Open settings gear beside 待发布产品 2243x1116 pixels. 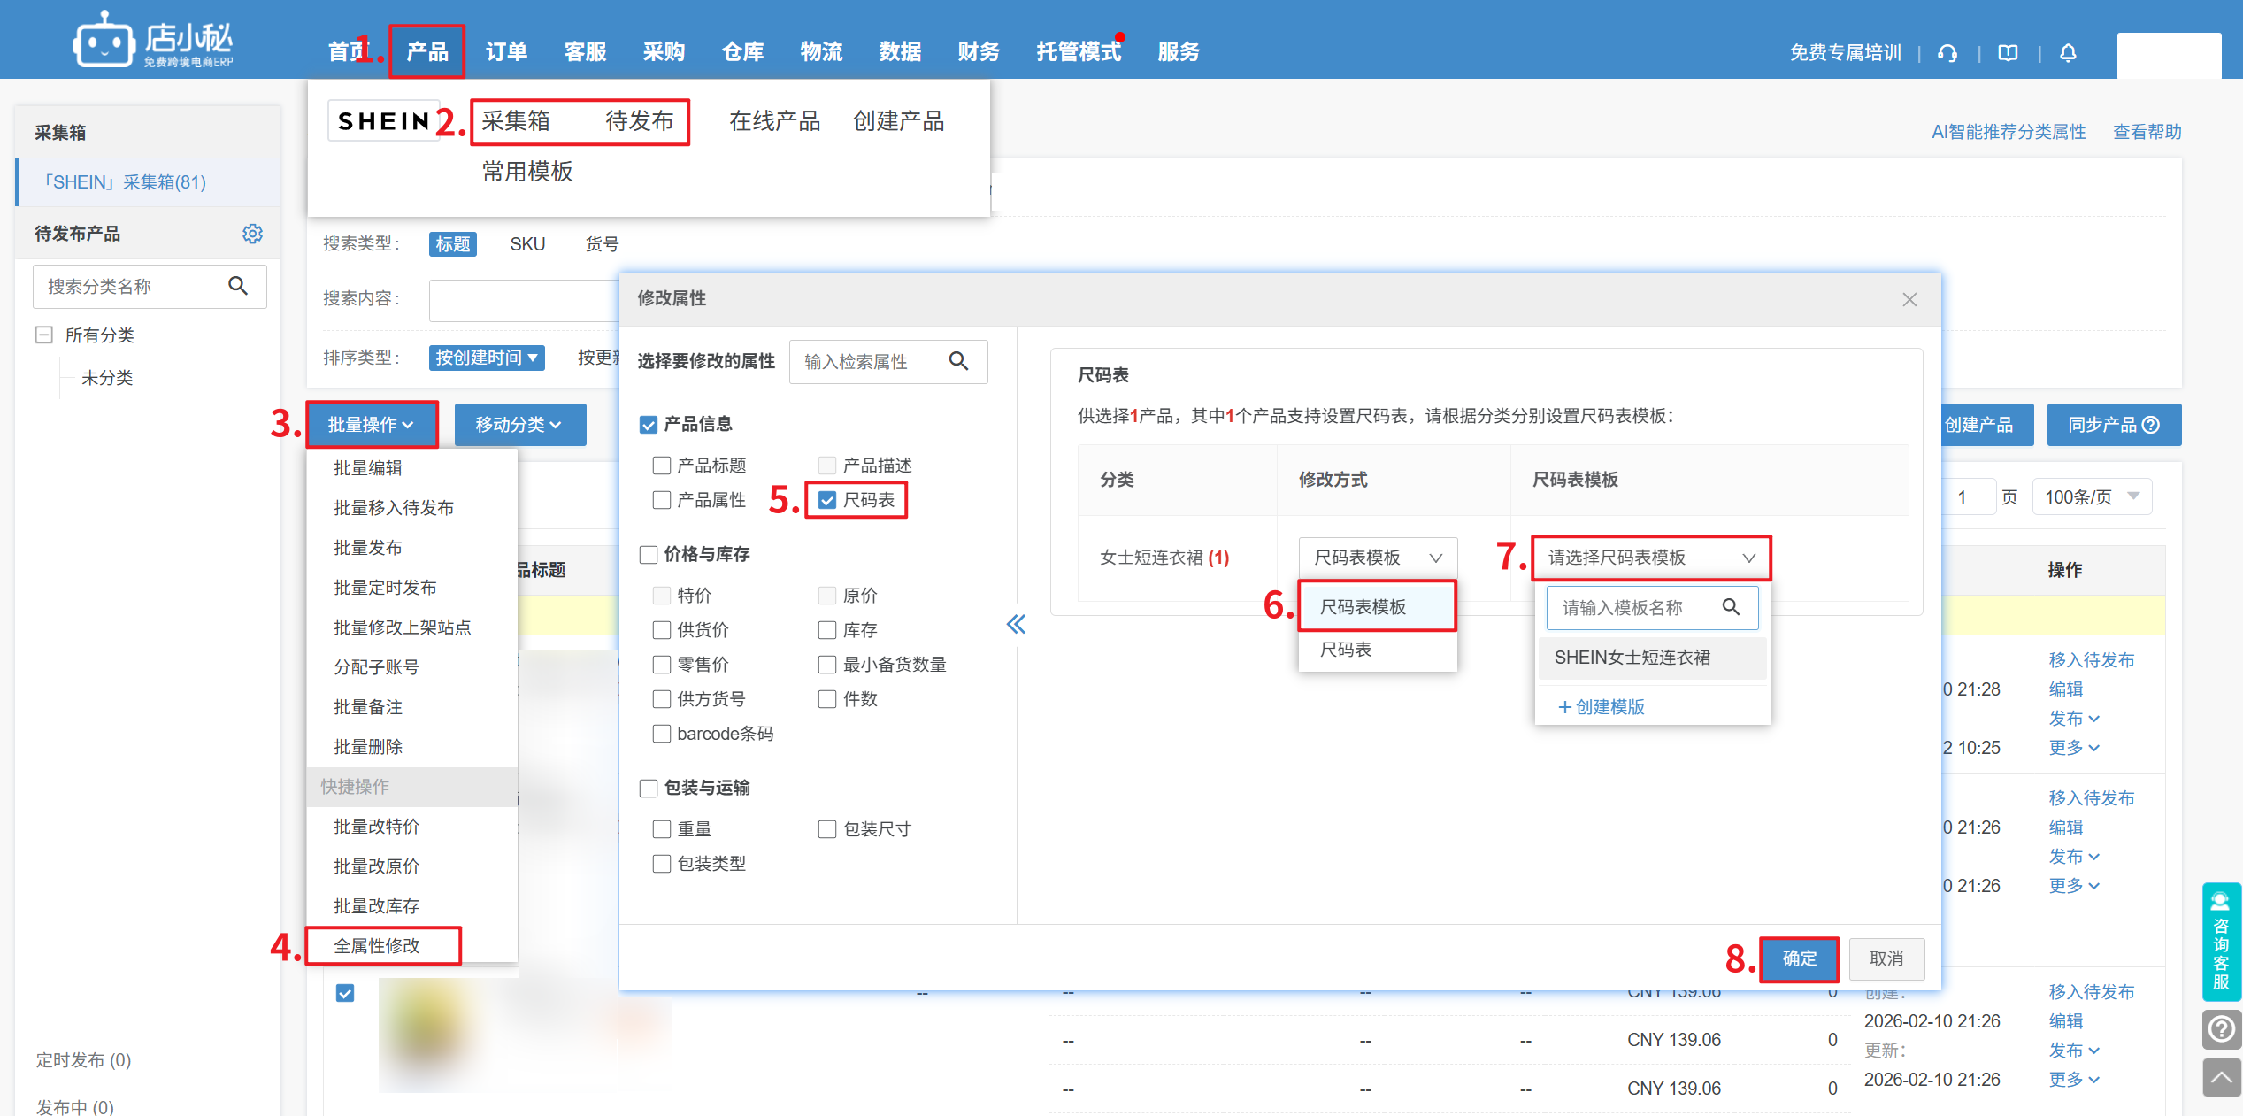click(x=252, y=234)
